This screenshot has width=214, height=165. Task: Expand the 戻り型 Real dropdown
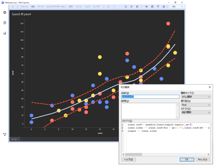pos(196,105)
